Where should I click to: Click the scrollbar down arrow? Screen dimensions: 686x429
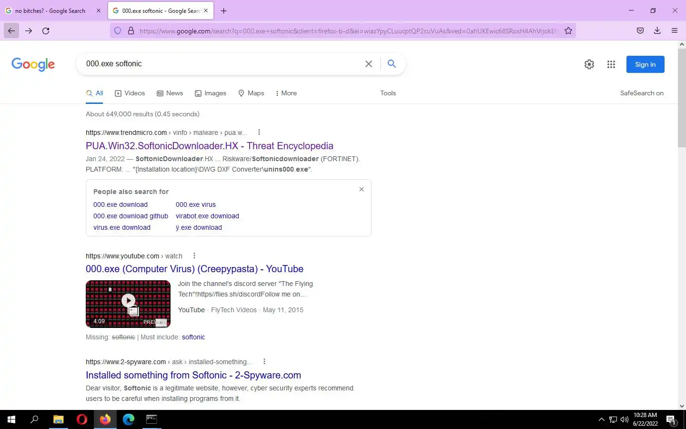(682, 406)
